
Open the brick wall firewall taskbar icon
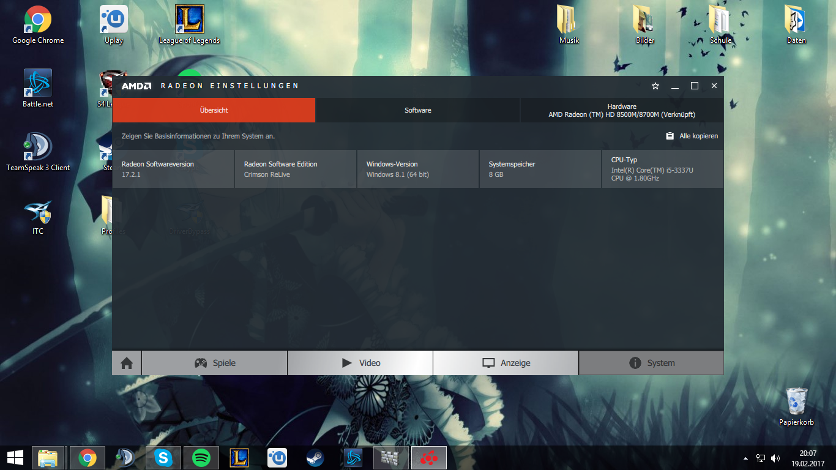click(390, 458)
